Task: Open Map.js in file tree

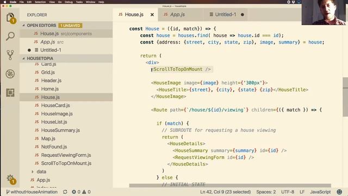Action: pos(66,138)
